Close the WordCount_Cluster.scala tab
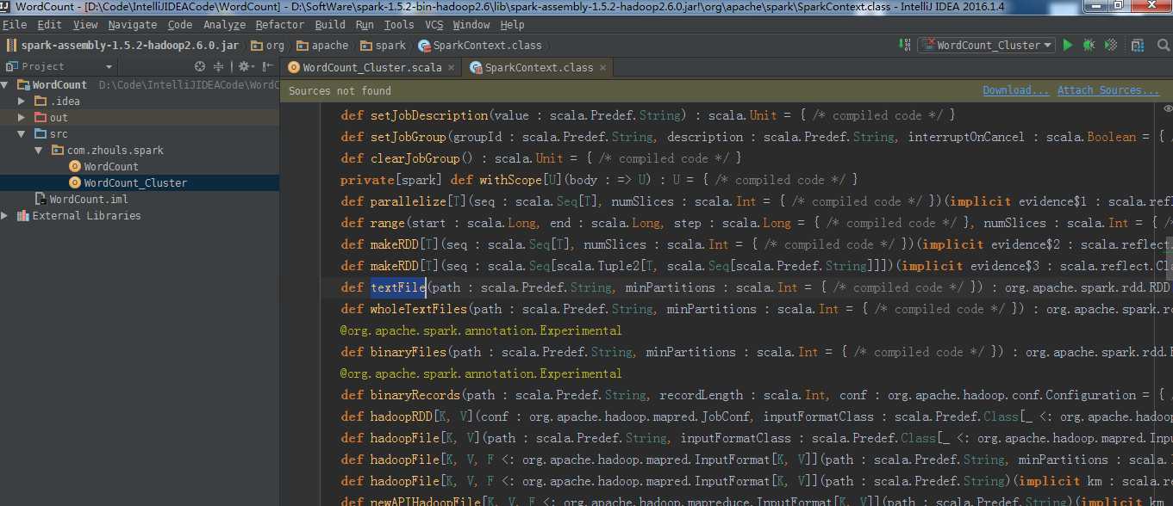 coord(451,67)
